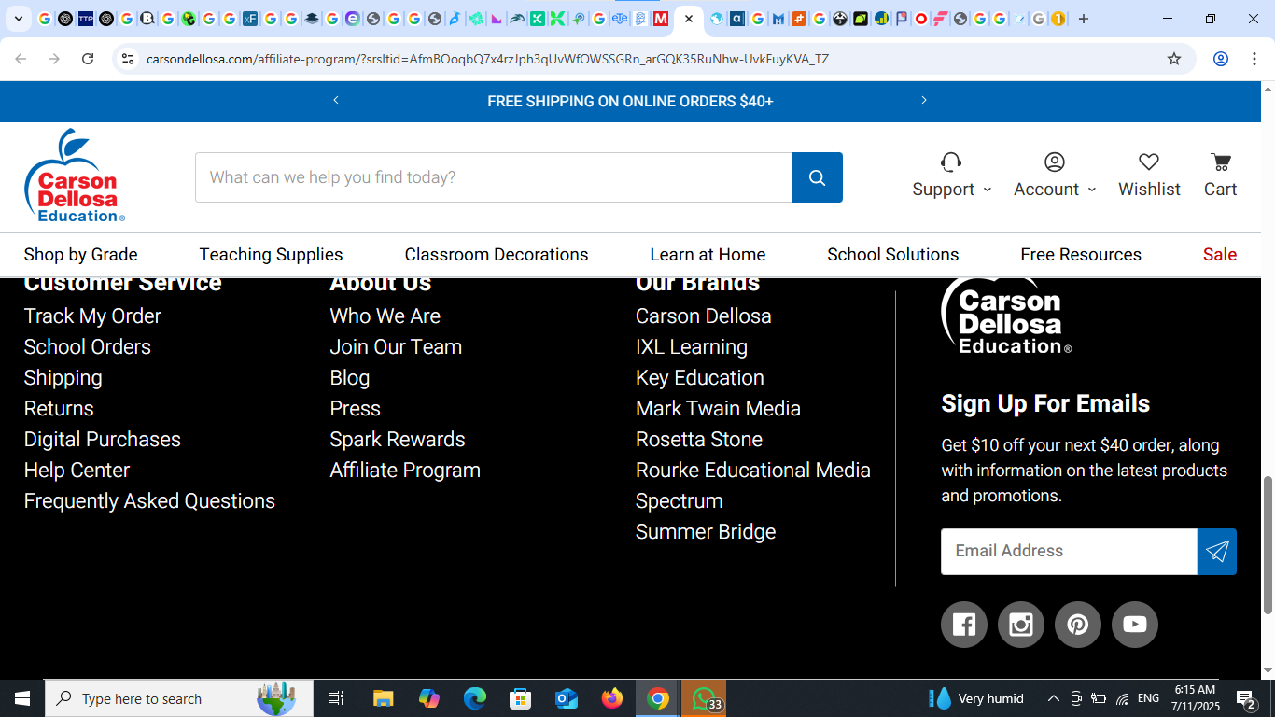This screenshot has height=717, width=1275.
Task: Open the Returns link
Action: click(59, 409)
